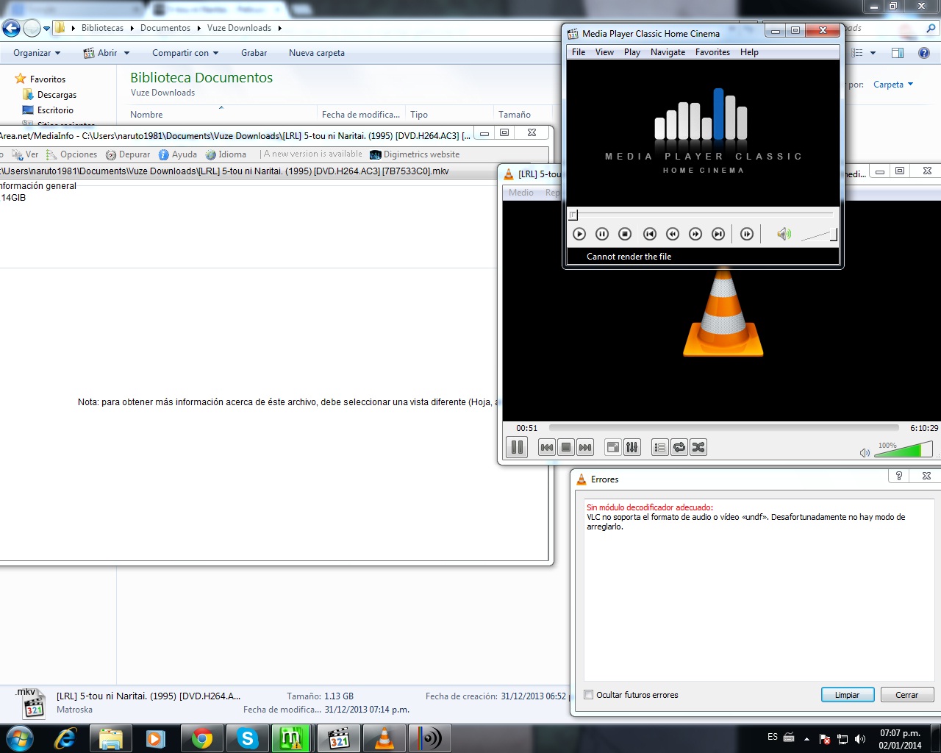The image size is (941, 753).
Task: Open Help menu in Media Player Classic
Action: tap(749, 52)
